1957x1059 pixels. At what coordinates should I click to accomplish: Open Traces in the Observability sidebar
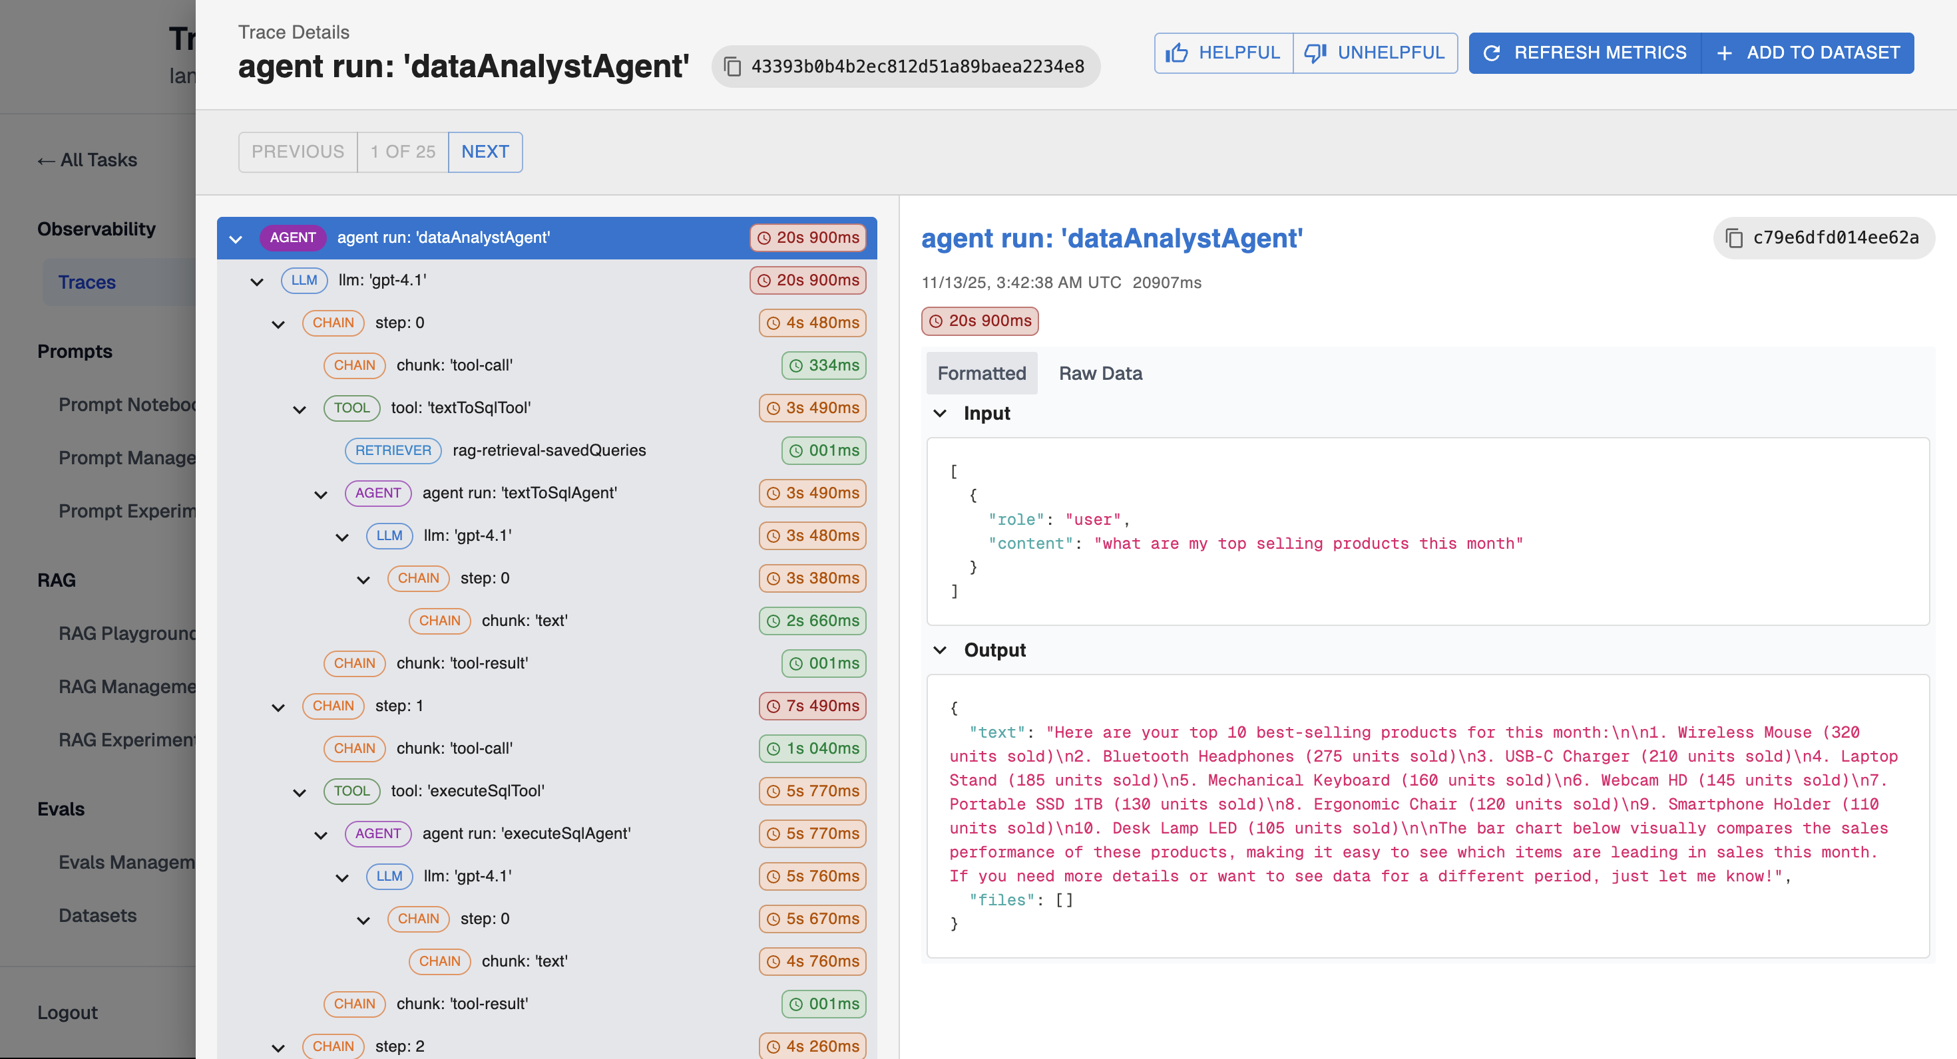(x=87, y=283)
